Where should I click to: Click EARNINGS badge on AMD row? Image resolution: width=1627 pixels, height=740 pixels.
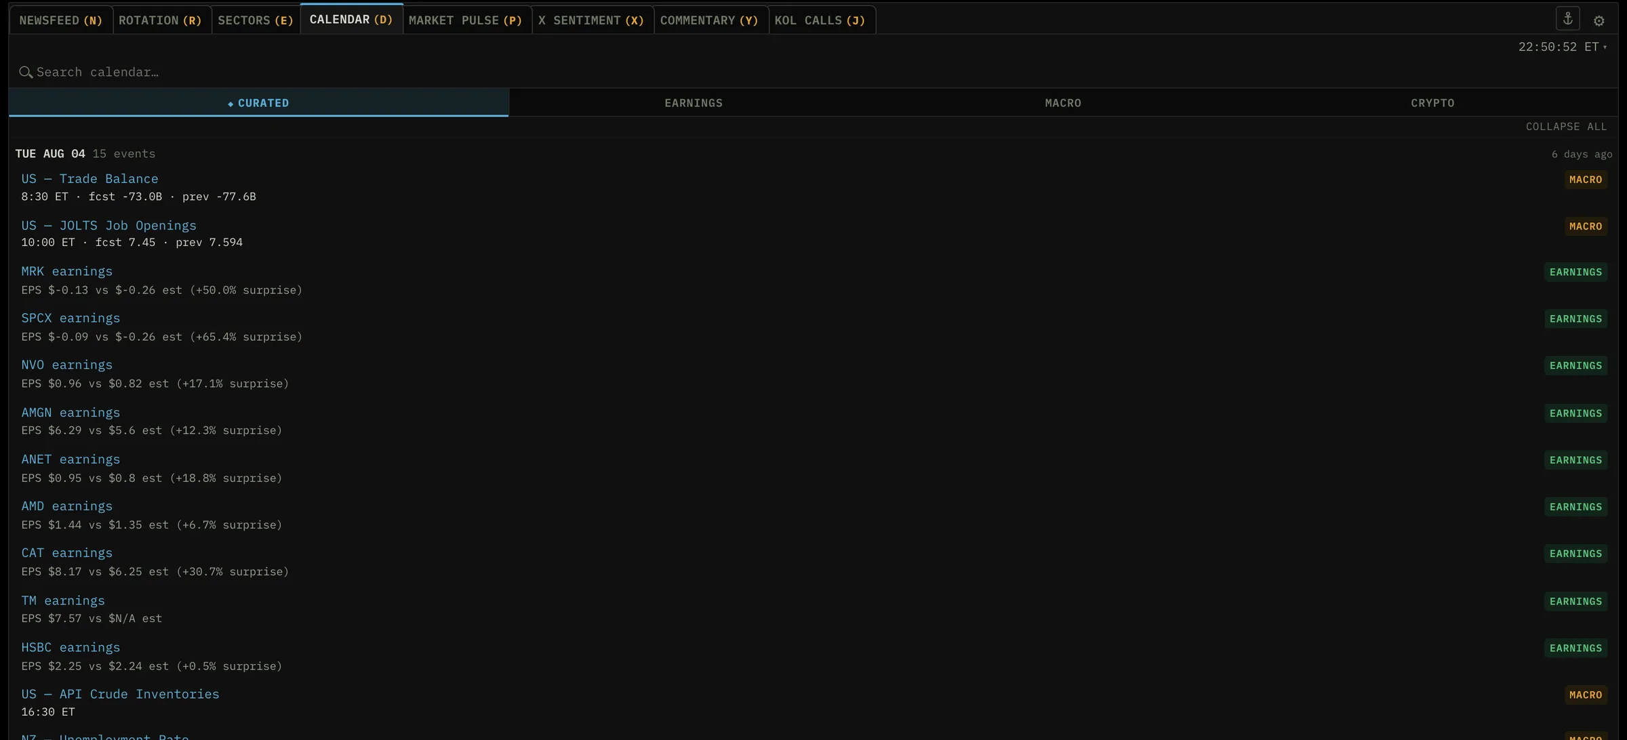click(1575, 507)
